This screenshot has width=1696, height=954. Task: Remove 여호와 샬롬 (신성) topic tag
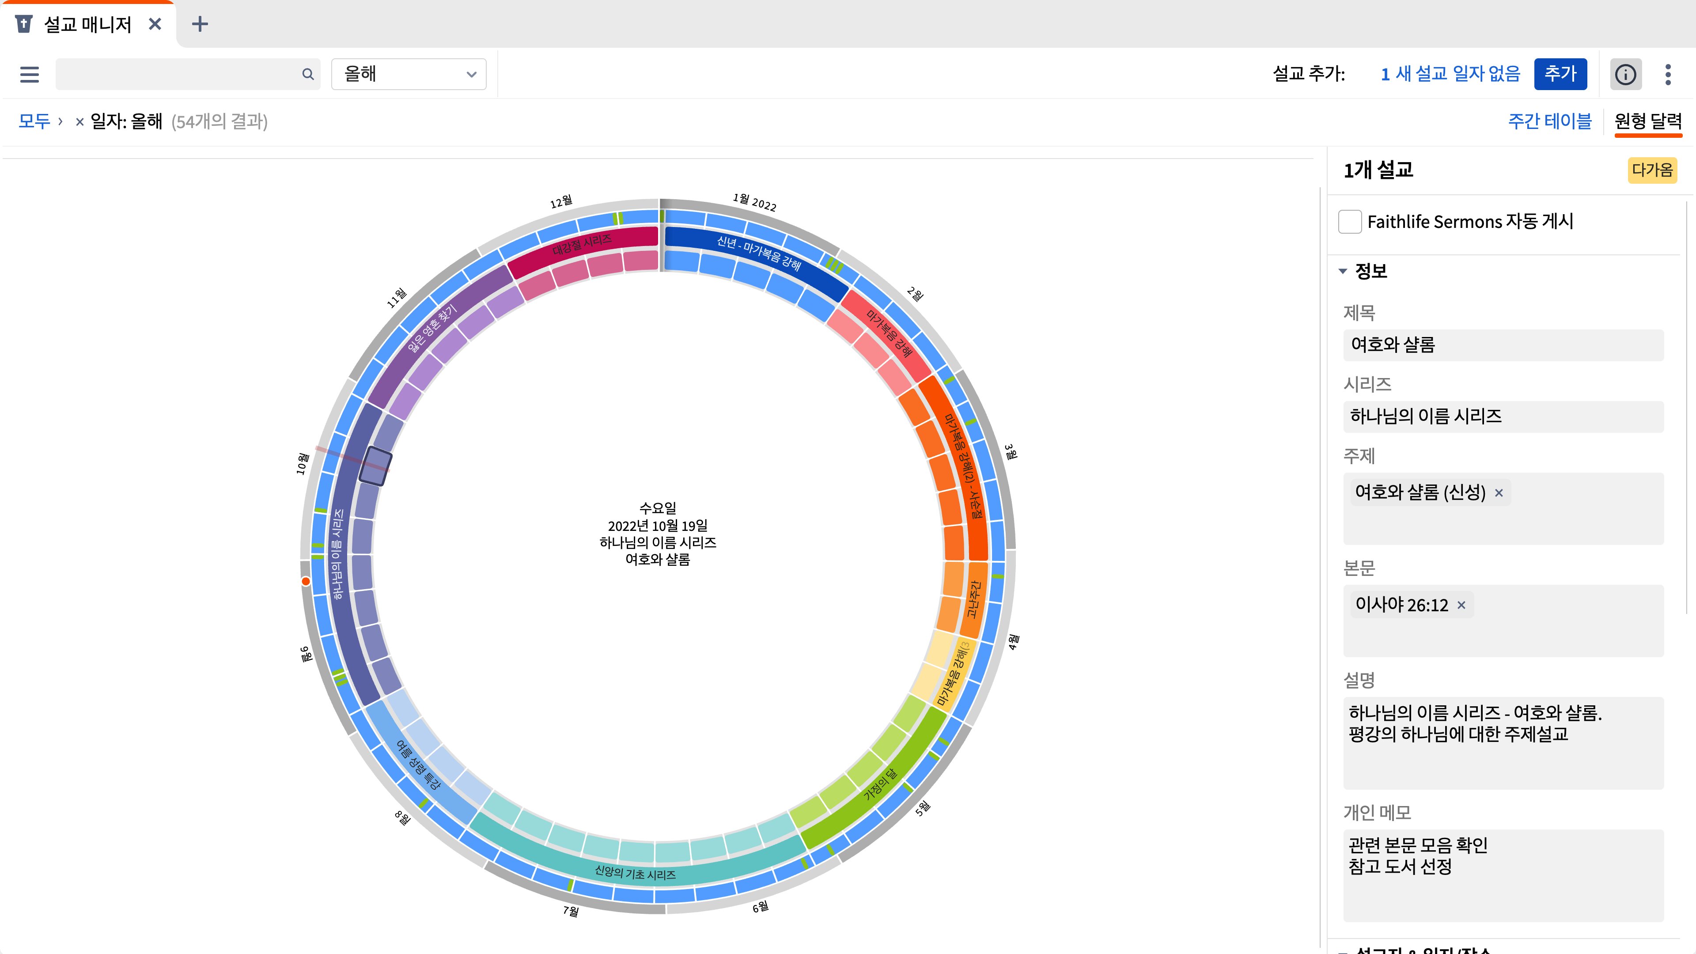pos(1499,493)
